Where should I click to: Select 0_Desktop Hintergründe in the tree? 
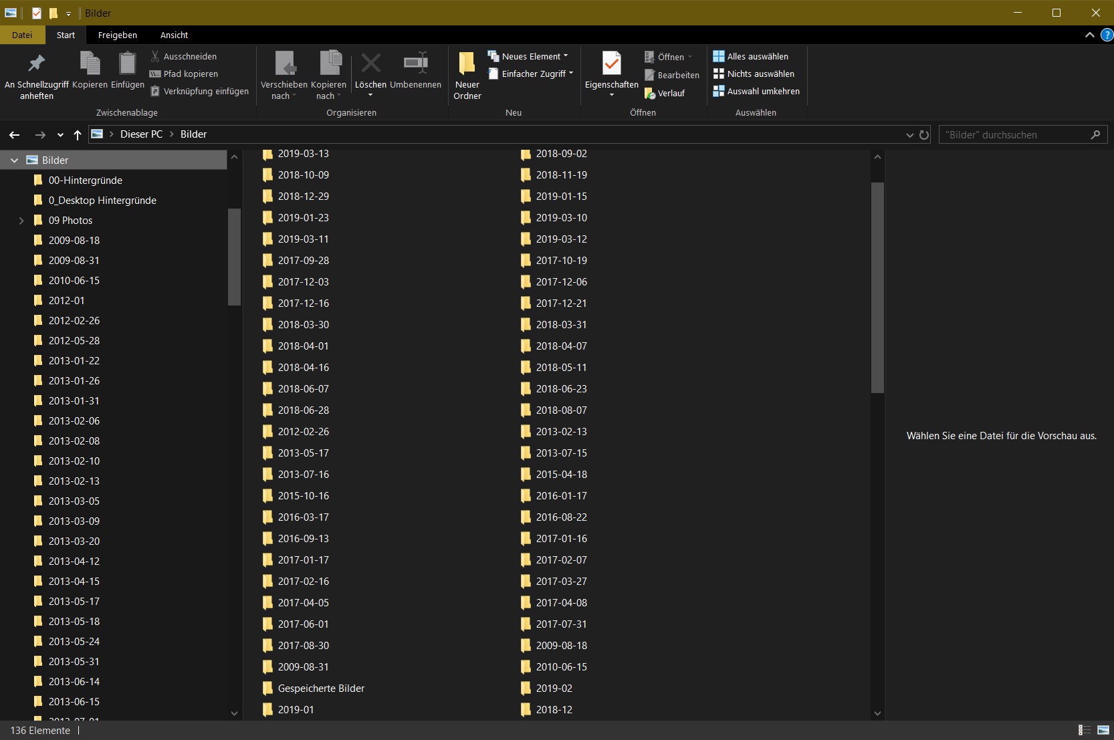coord(102,201)
